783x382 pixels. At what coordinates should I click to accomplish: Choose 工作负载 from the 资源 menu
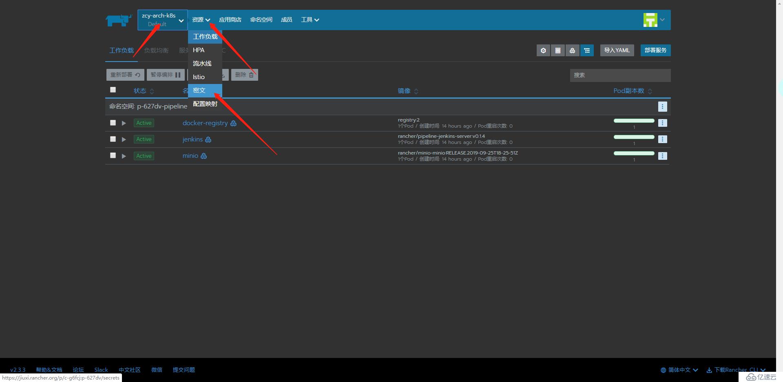205,37
